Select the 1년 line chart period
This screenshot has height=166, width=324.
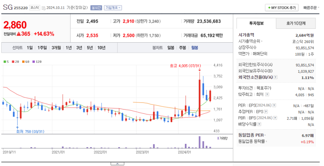pos(69,48)
